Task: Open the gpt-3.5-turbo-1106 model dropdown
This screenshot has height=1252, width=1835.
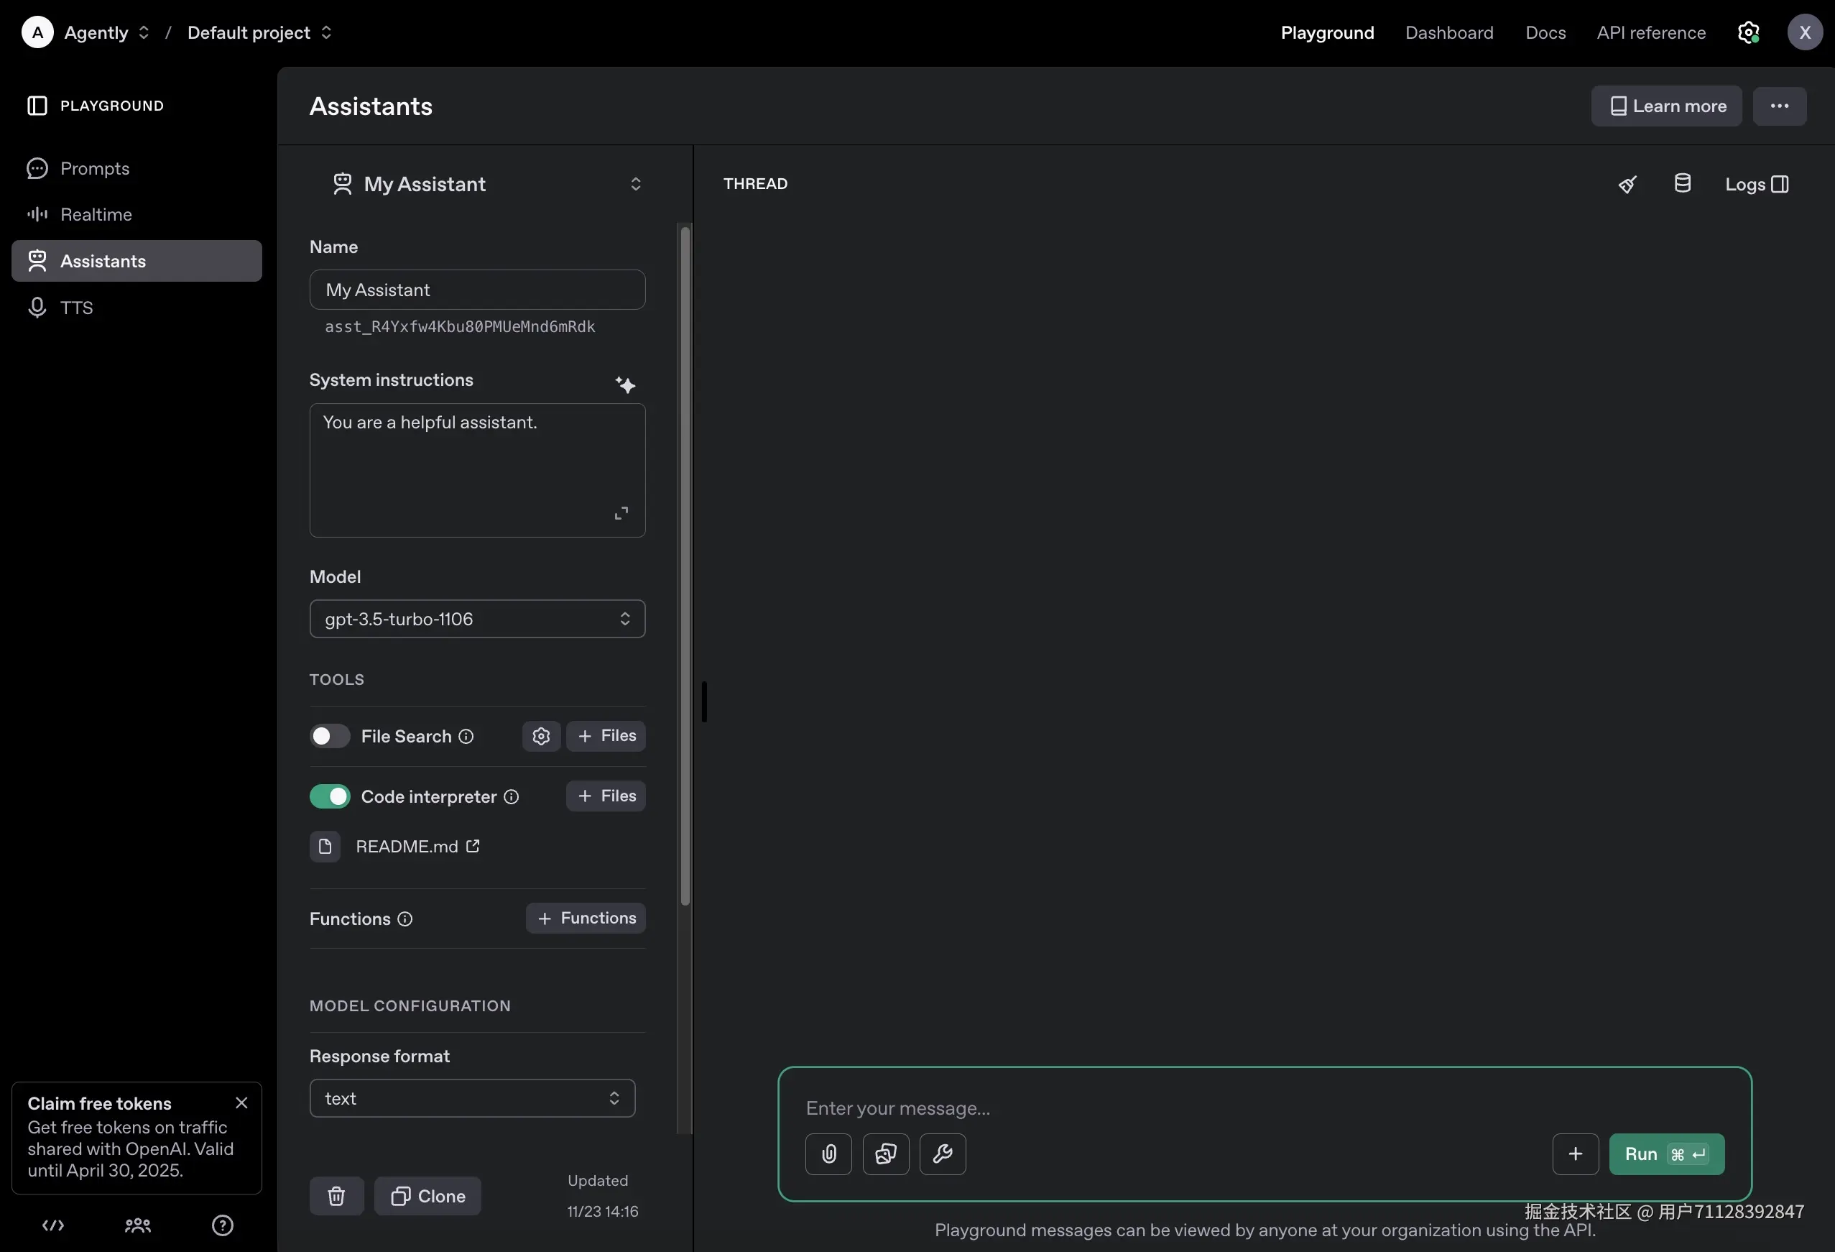Action: [x=477, y=620]
